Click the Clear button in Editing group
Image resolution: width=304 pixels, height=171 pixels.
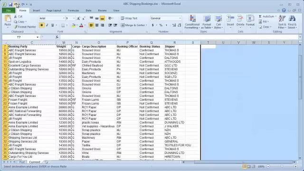(x=265, y=27)
